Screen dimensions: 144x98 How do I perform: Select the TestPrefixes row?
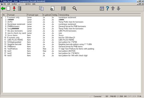click(x=72, y=49)
